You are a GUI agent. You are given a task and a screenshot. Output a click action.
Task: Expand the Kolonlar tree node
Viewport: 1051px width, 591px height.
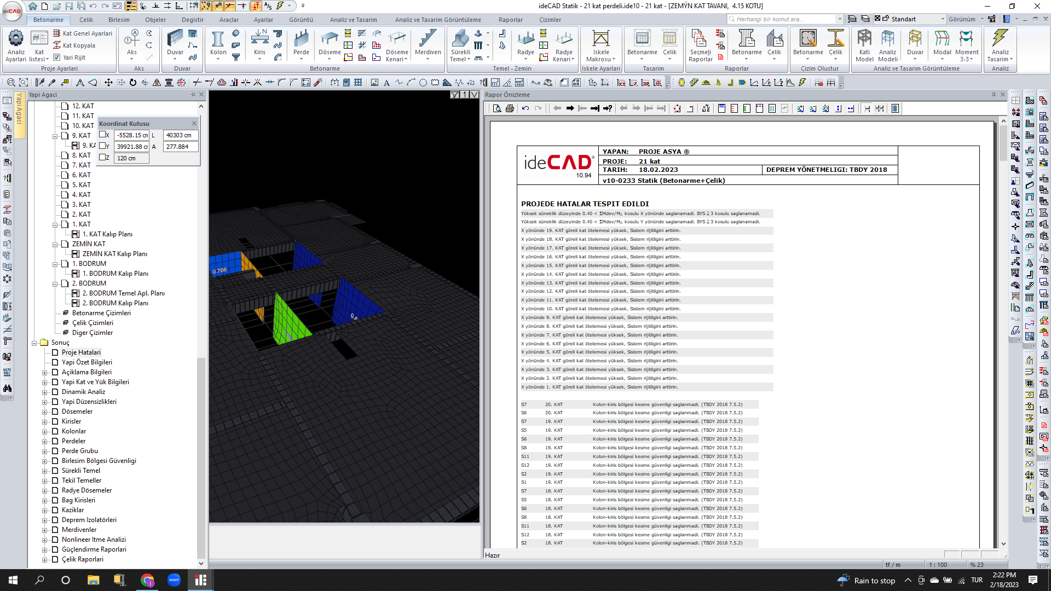click(44, 432)
